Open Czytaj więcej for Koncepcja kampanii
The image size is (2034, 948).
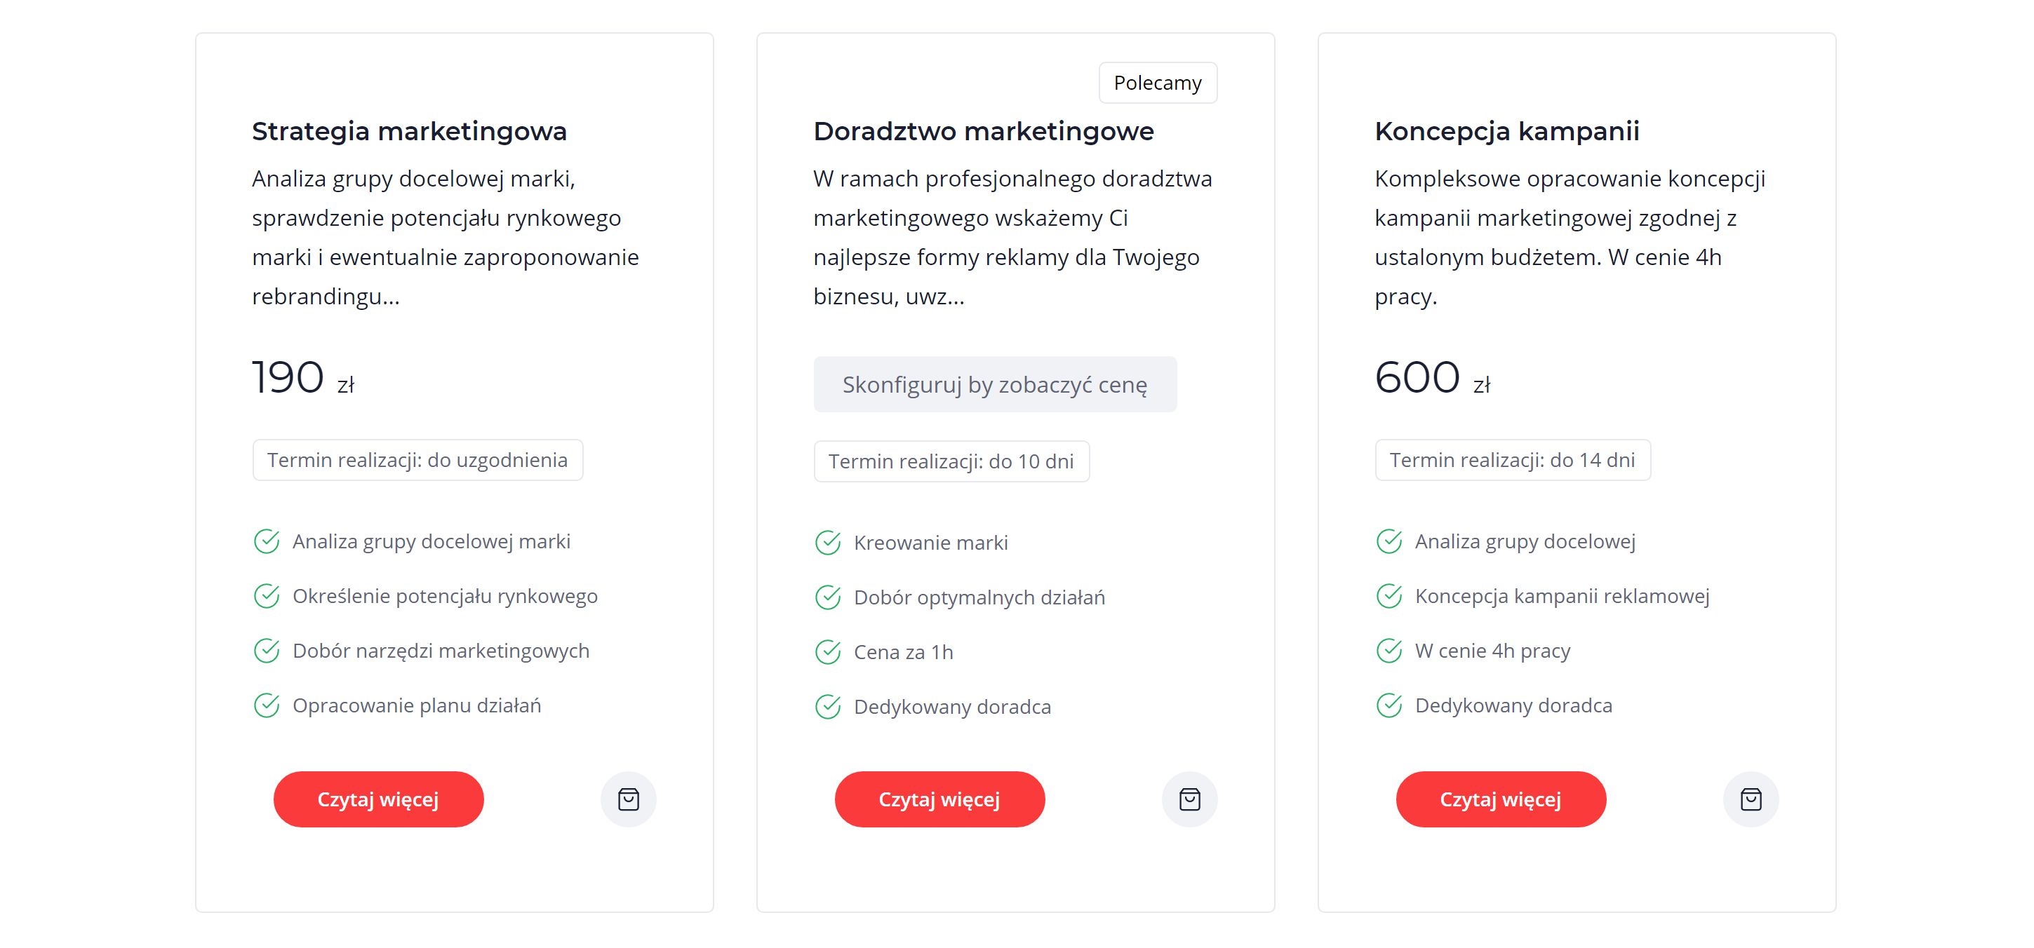click(x=1501, y=799)
